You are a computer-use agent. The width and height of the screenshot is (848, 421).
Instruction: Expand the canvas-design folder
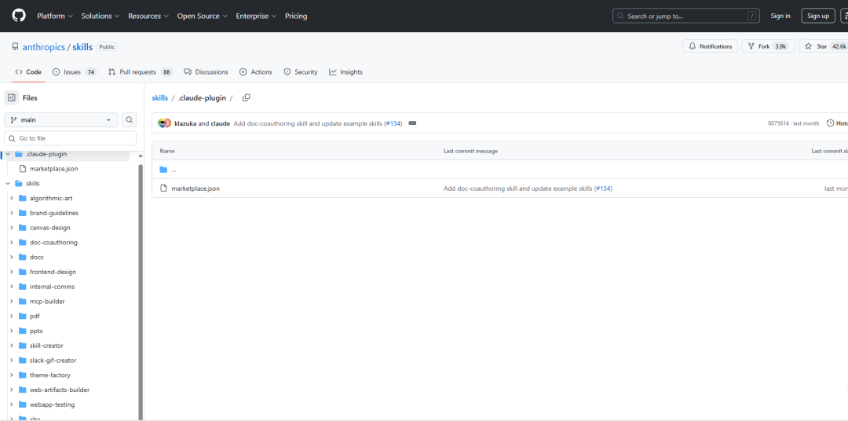pos(11,228)
